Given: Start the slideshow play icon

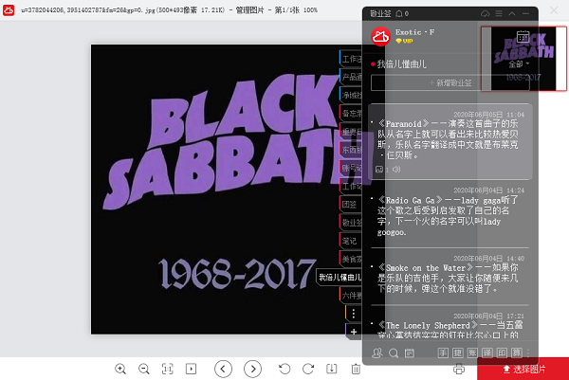Looking at the screenshot, I should click(191, 370).
